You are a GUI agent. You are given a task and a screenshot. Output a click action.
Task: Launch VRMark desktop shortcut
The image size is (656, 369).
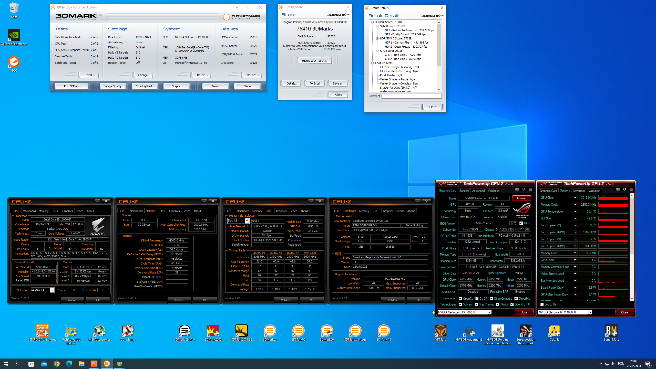click(440, 333)
